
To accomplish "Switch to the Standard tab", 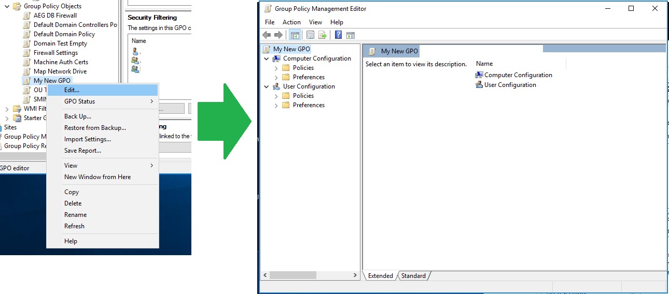I will click(x=413, y=276).
